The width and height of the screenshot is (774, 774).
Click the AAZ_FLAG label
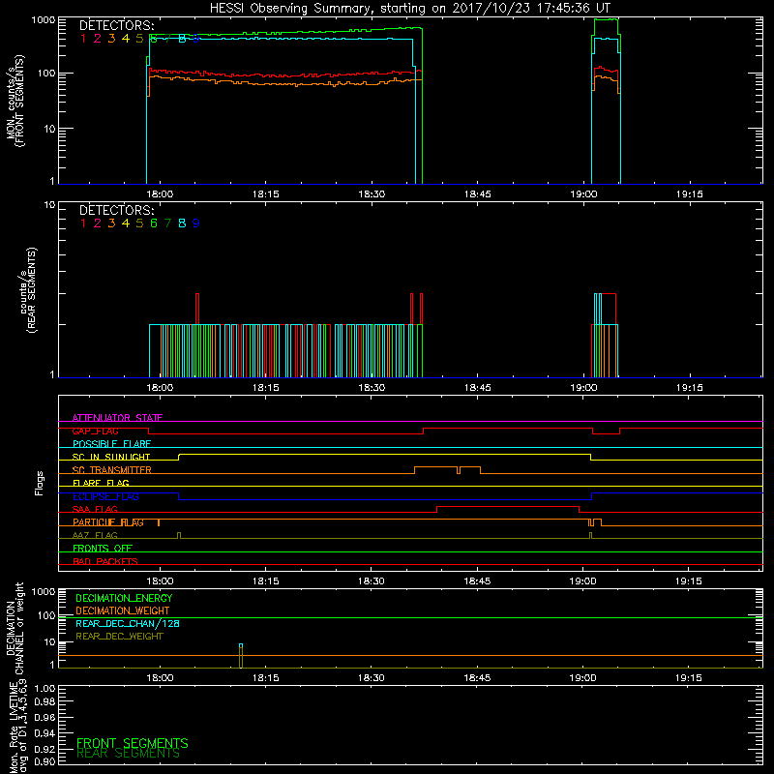pos(95,536)
